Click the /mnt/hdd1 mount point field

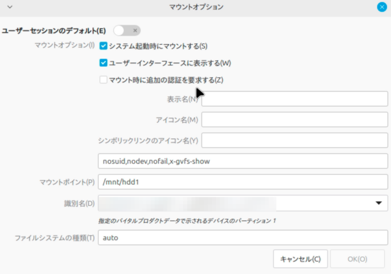242,182
